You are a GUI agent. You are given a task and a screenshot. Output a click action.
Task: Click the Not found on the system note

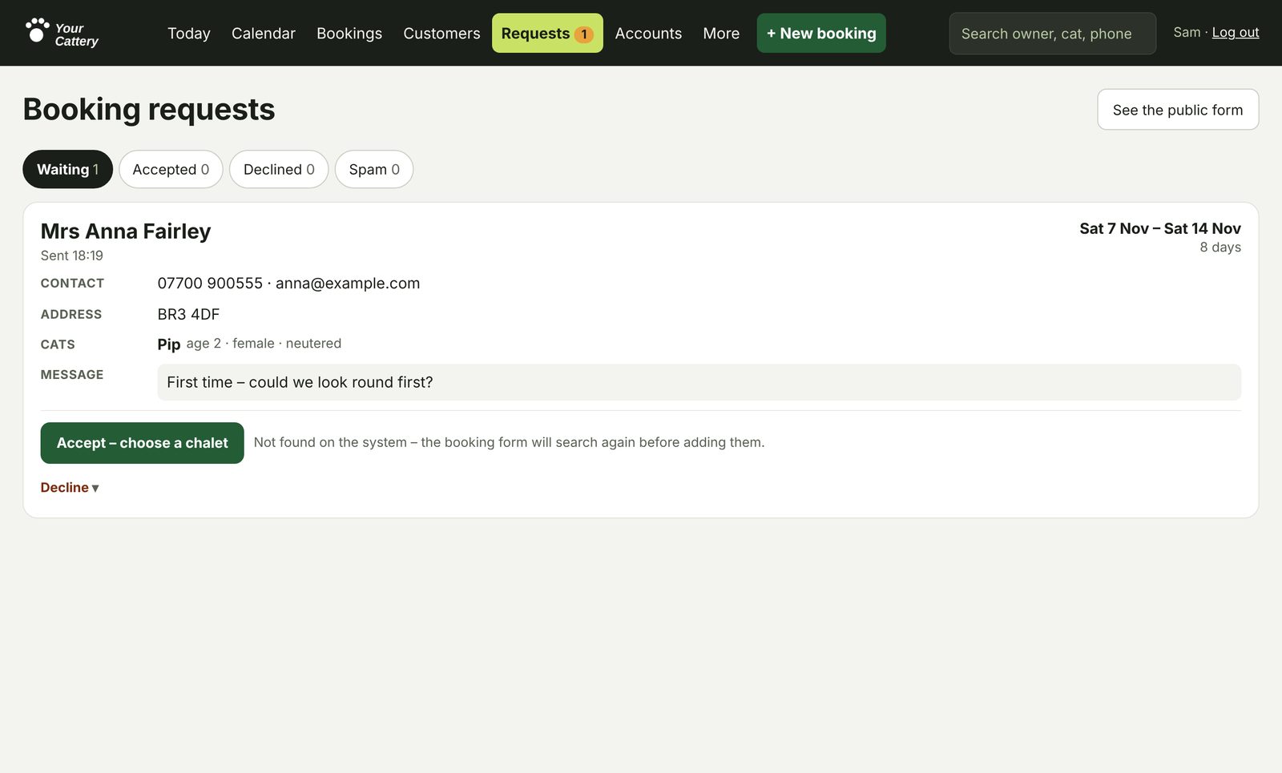pyautogui.click(x=509, y=442)
